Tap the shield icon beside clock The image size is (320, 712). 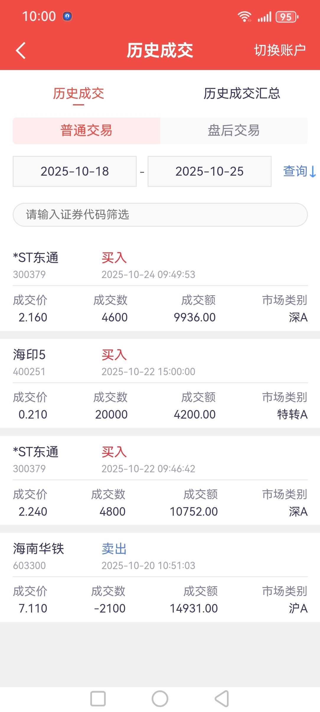coord(67,17)
